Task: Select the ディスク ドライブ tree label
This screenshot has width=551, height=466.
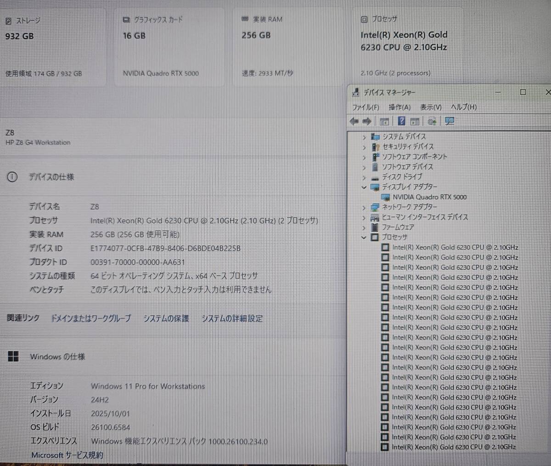Action: 402,177
